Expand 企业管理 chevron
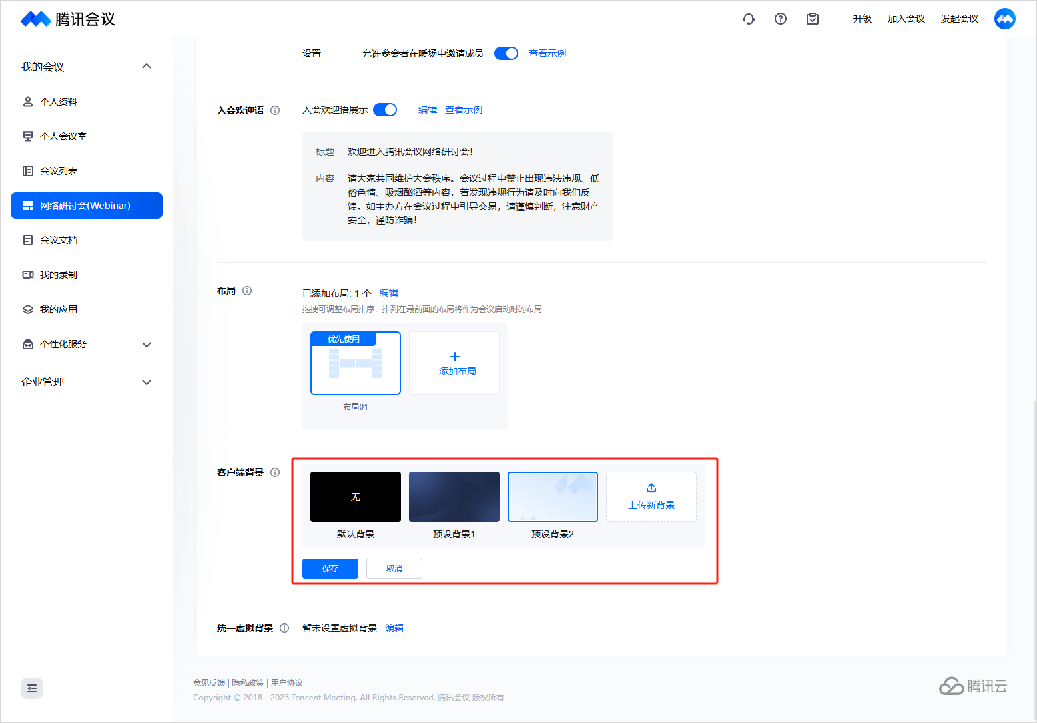Viewport: 1037px width, 723px height. click(147, 382)
